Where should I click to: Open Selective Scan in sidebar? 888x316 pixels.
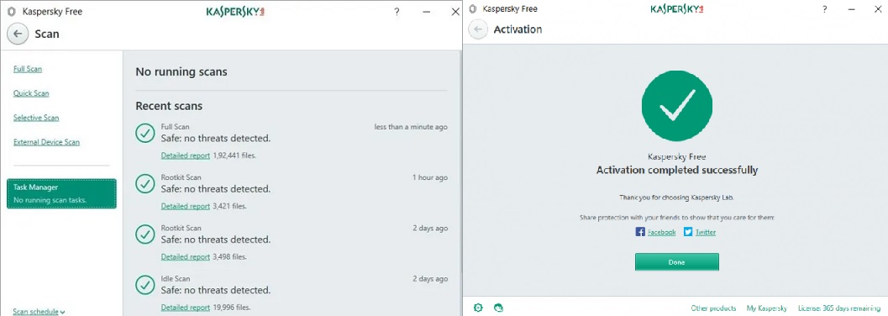(x=36, y=118)
